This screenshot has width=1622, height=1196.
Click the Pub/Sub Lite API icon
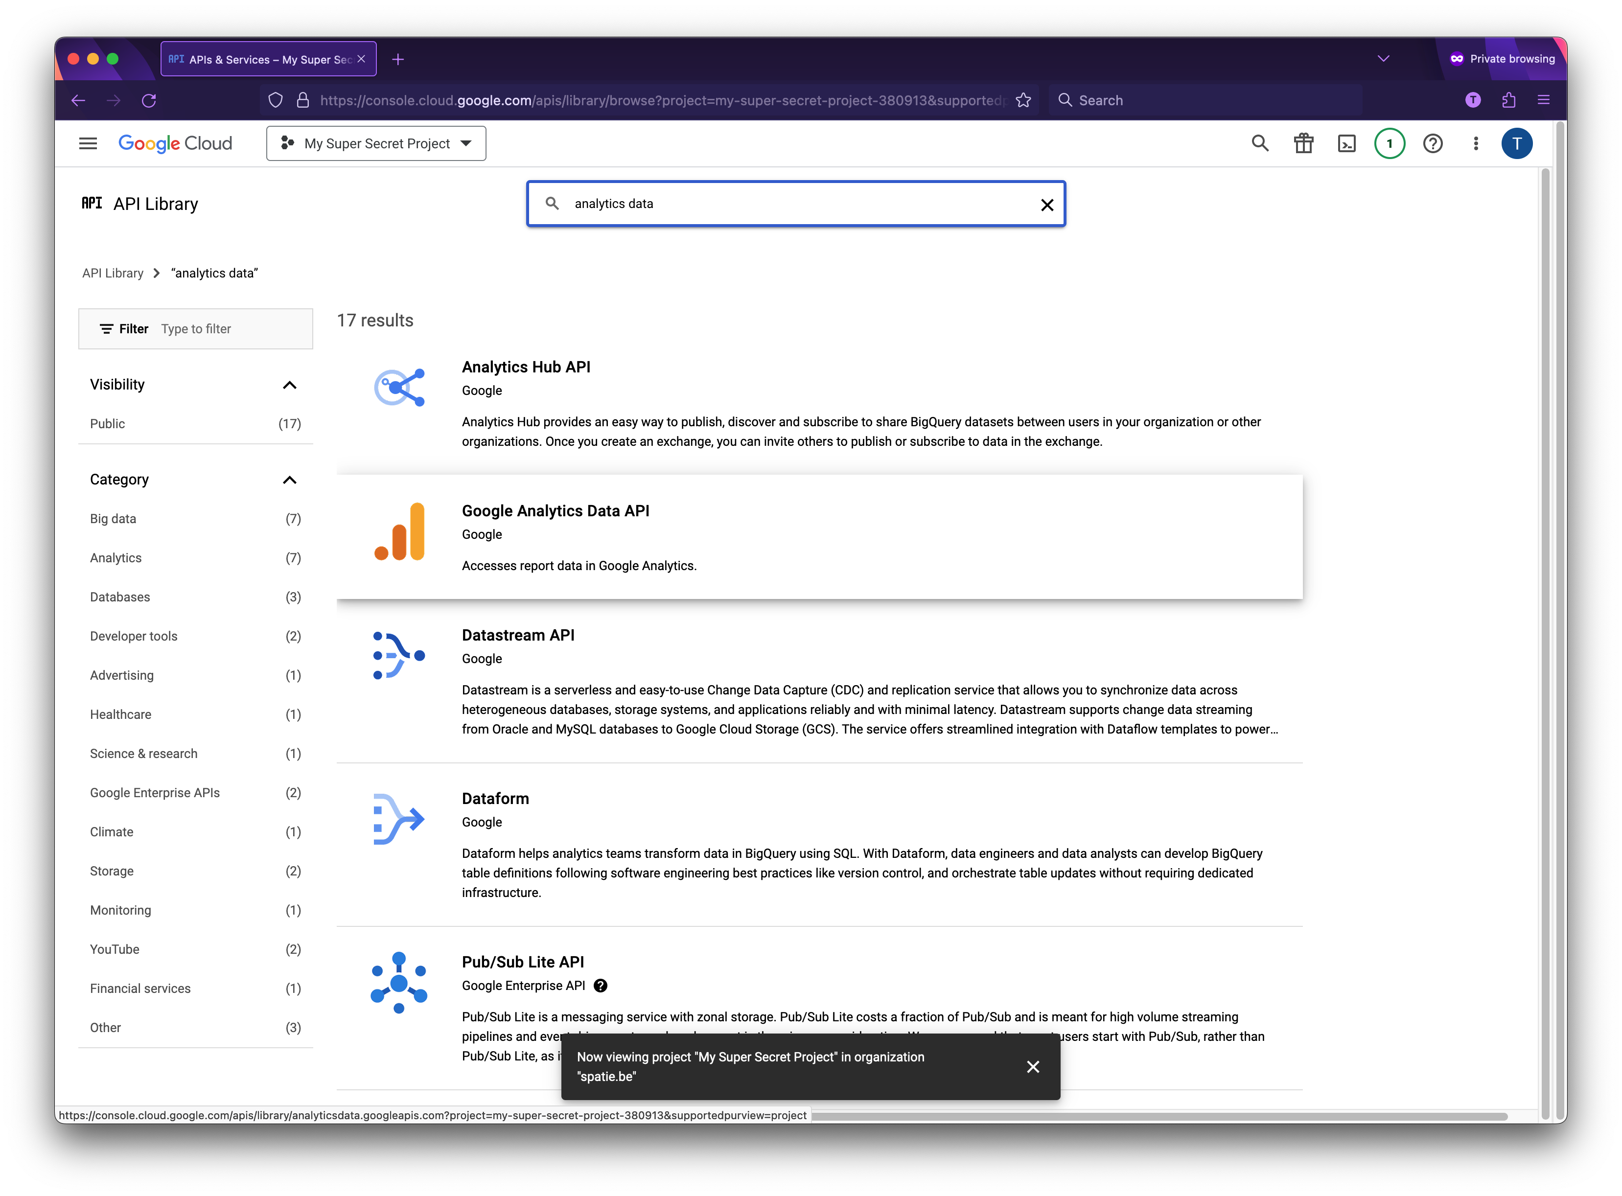click(x=399, y=982)
